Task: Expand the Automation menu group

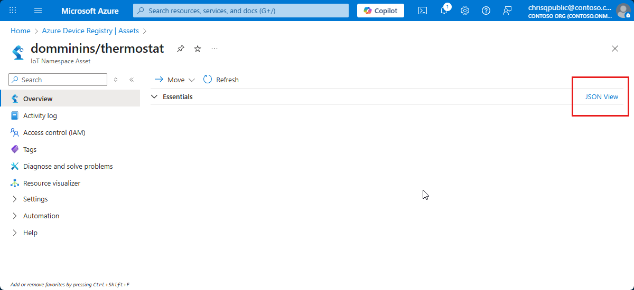Action: [15, 216]
